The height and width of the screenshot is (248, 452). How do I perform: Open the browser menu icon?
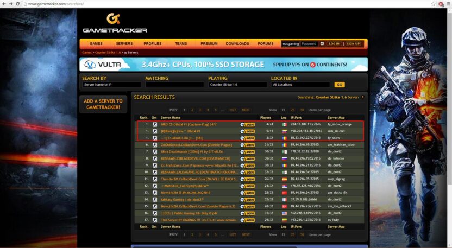449,4
